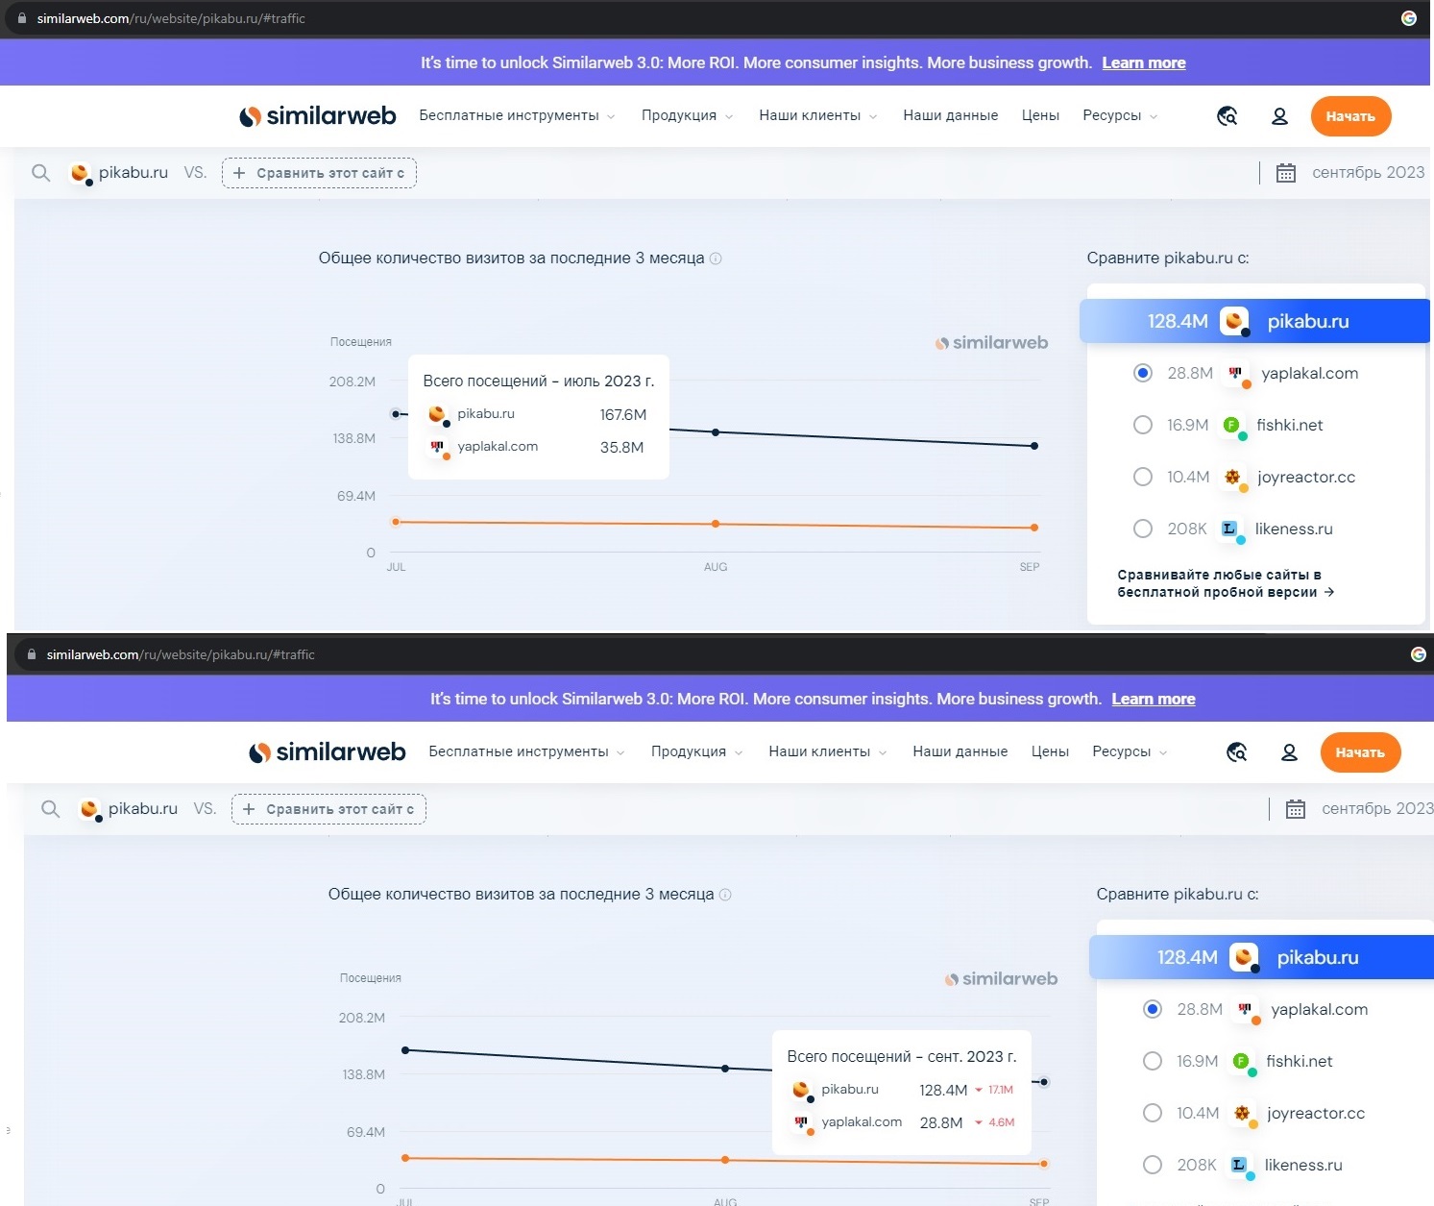The height and width of the screenshot is (1206, 1434).
Task: Click the pikabu.ru JUL data point on the lower chart
Action: (x=405, y=1050)
